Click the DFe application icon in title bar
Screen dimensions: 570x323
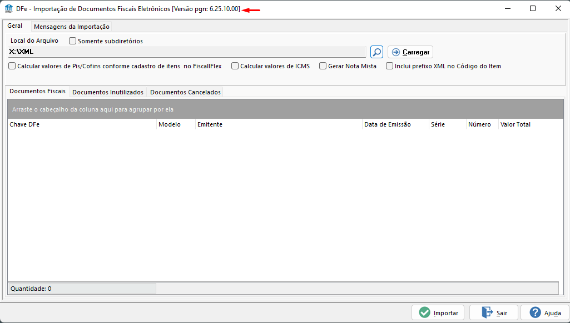(x=8, y=8)
